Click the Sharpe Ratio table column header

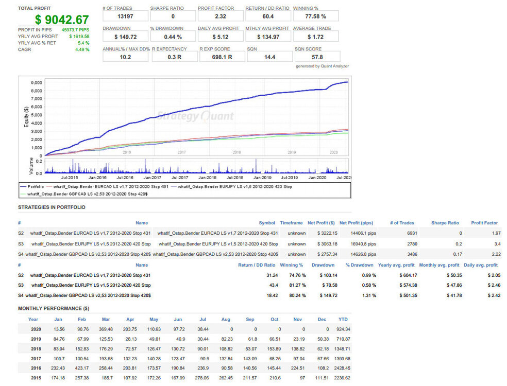click(445, 223)
